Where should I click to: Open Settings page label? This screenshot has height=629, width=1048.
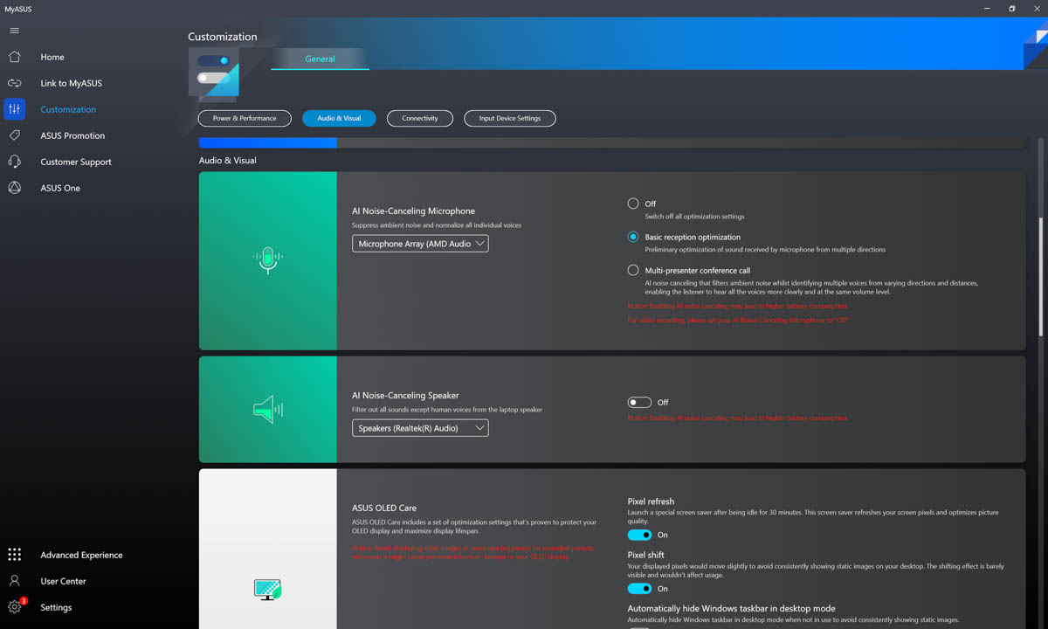click(x=56, y=607)
